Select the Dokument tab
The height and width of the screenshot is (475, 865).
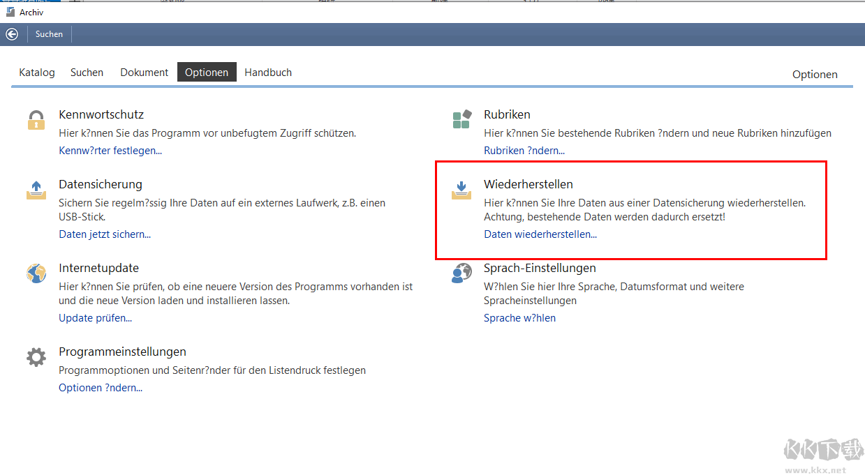(x=144, y=73)
